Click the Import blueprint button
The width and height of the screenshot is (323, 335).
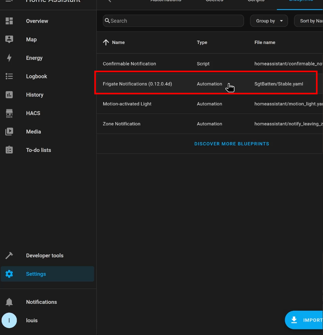click(304, 320)
